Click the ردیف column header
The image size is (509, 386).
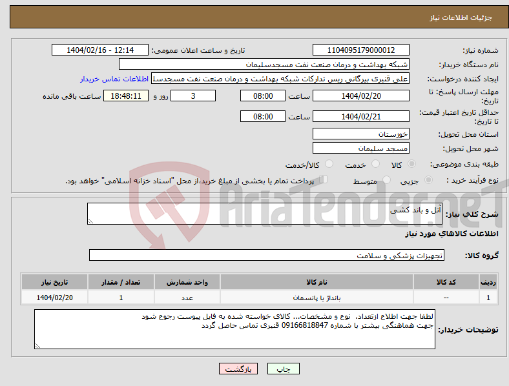pyautogui.click(x=488, y=282)
